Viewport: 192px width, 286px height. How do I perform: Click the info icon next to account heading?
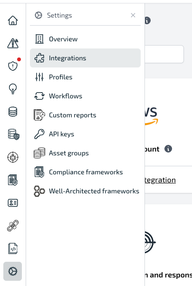(168, 149)
